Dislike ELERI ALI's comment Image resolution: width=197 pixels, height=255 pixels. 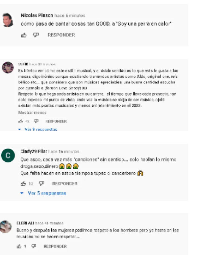[34, 246]
